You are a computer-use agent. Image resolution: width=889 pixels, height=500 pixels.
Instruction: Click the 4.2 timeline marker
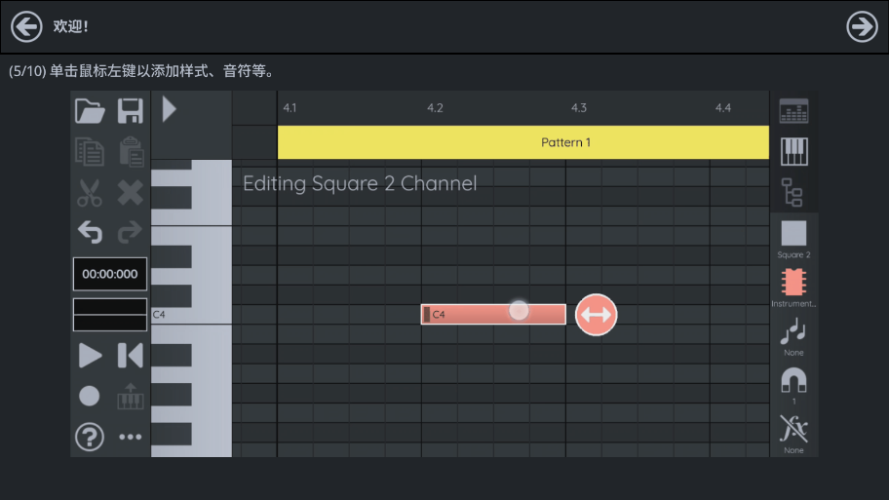435,108
